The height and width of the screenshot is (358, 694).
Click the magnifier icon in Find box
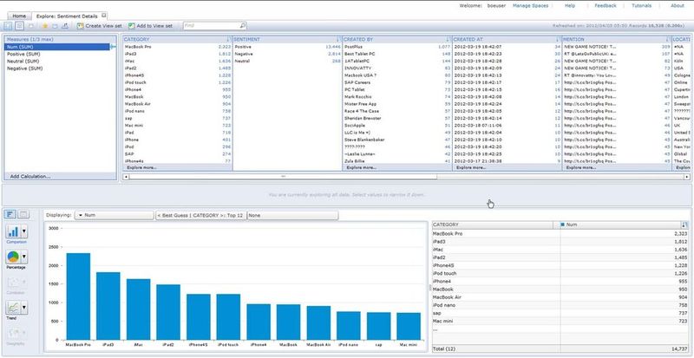tap(243, 26)
